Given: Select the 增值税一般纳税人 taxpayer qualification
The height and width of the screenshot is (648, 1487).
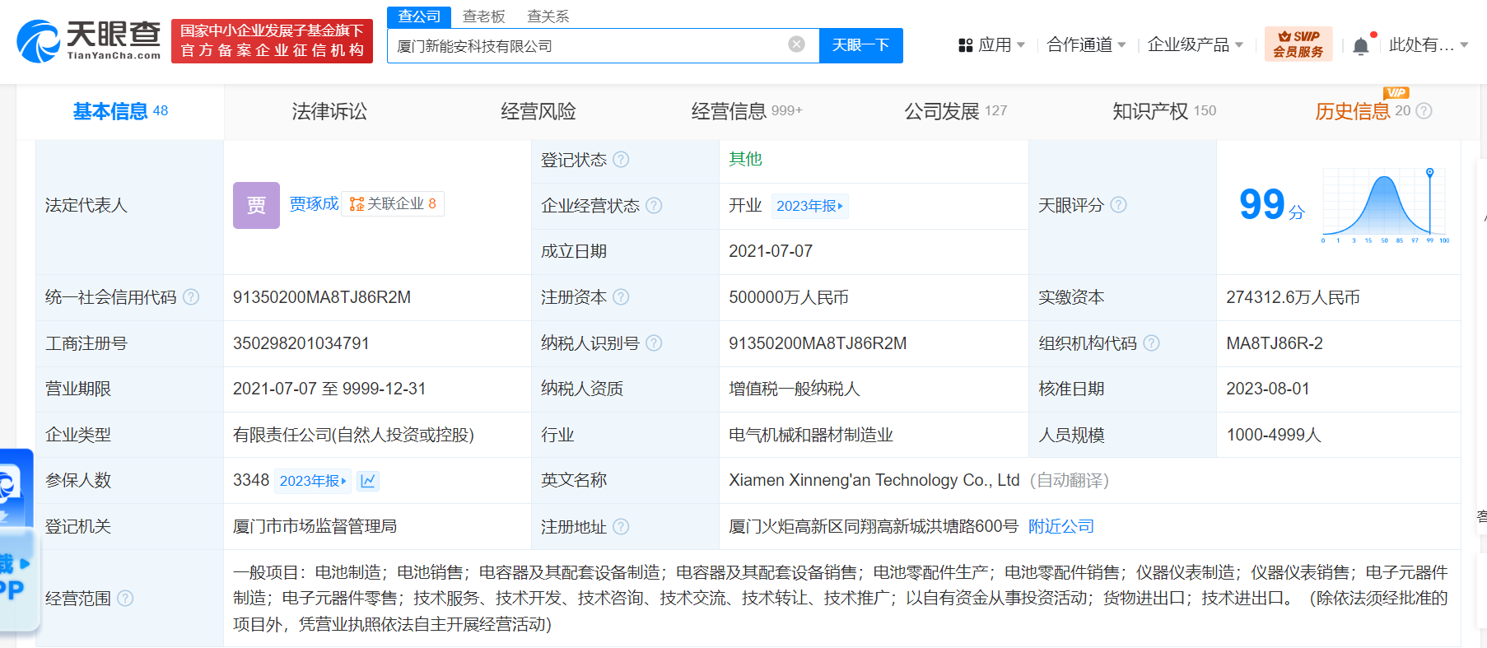Looking at the screenshot, I should tap(795, 389).
